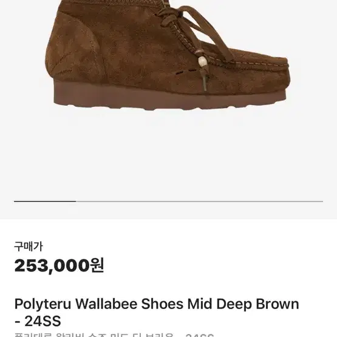This screenshot has height=337, width=337.
Task: Tap the 구매가 label above the price
Action: (29, 247)
